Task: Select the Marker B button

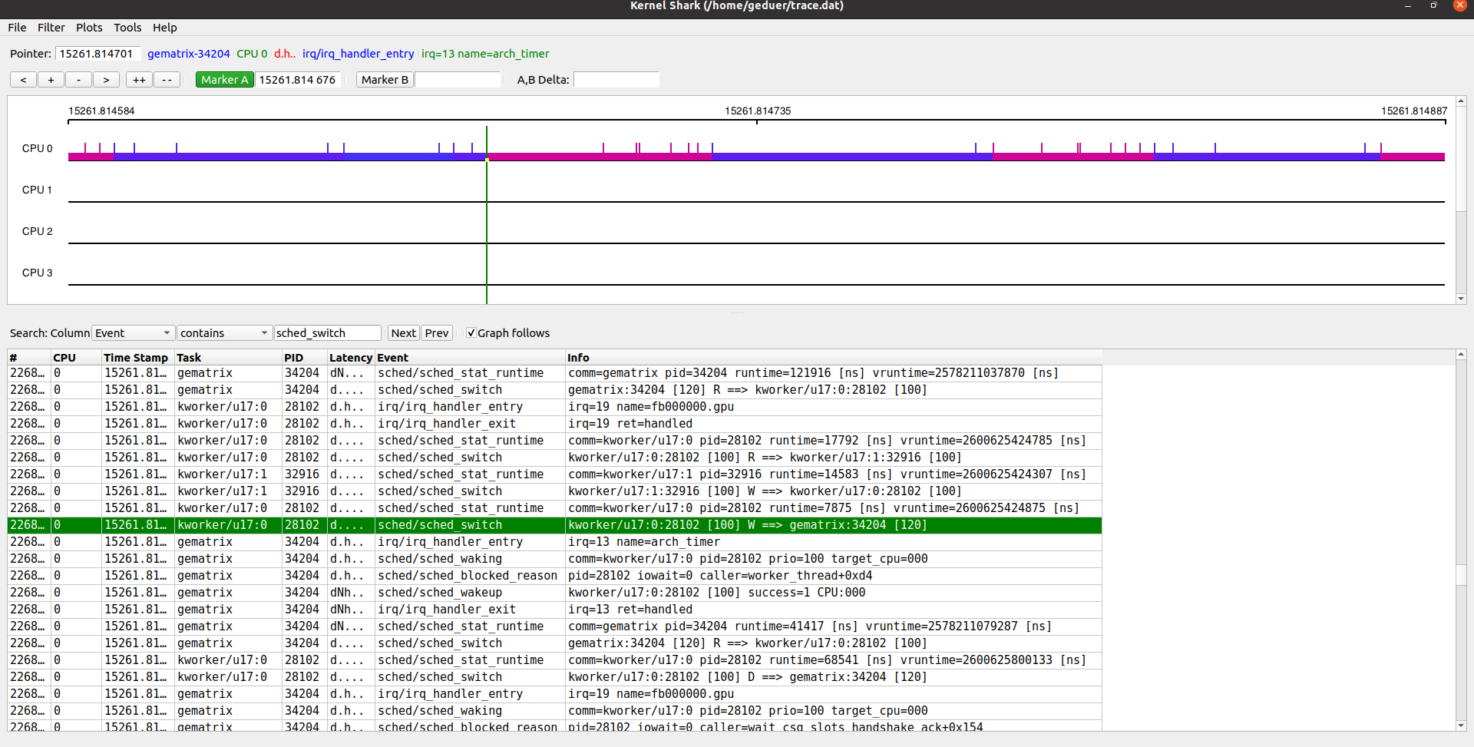Action: click(x=385, y=80)
